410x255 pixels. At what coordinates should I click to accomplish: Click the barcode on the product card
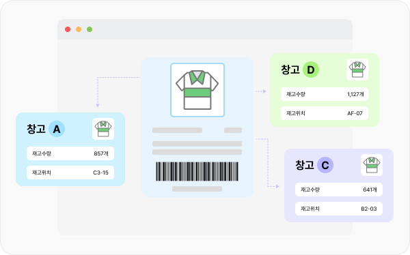(197, 172)
